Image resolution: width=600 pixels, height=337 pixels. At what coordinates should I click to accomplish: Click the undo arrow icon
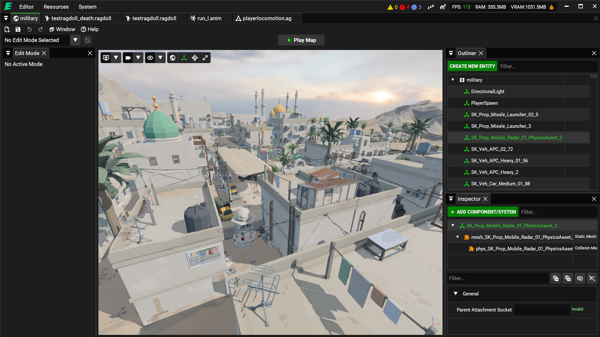pyautogui.click(x=29, y=29)
